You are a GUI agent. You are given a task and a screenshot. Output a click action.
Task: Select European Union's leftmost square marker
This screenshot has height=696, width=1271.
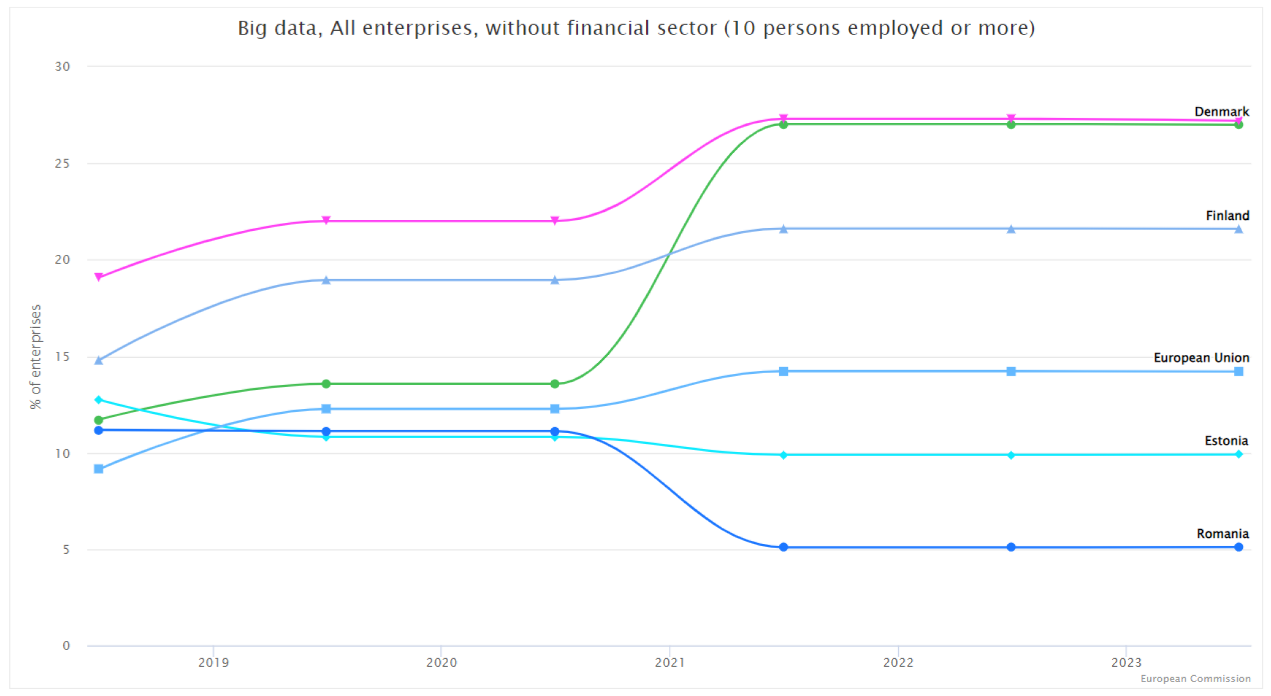99,469
